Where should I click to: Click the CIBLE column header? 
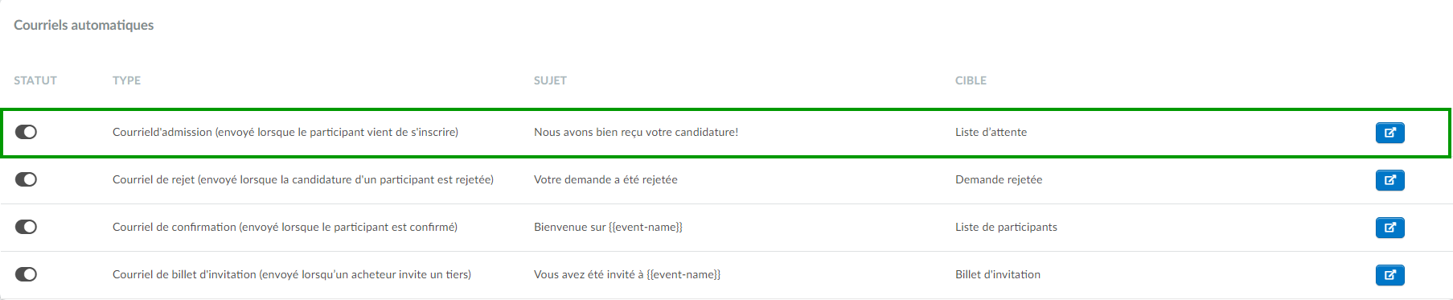pyautogui.click(x=971, y=80)
